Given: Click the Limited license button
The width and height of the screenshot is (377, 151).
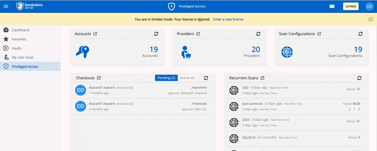Looking at the screenshot, I should tap(351, 6).
